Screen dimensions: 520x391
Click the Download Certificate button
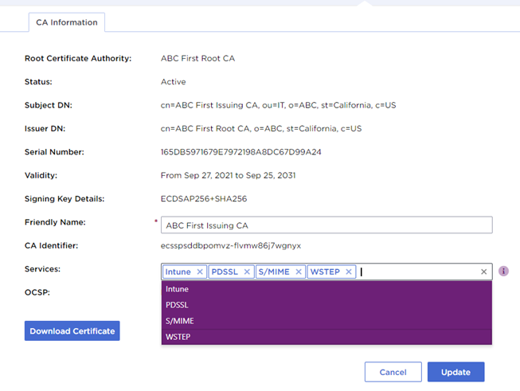coord(72,330)
